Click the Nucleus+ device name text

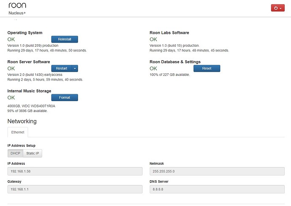coord(17,13)
